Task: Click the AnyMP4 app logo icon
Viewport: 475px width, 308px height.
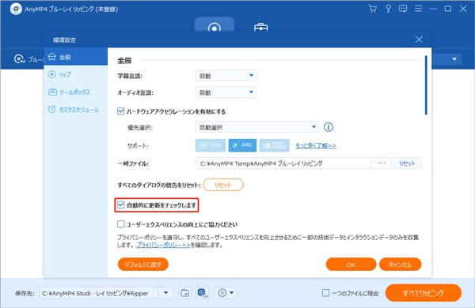Action: pos(16,9)
